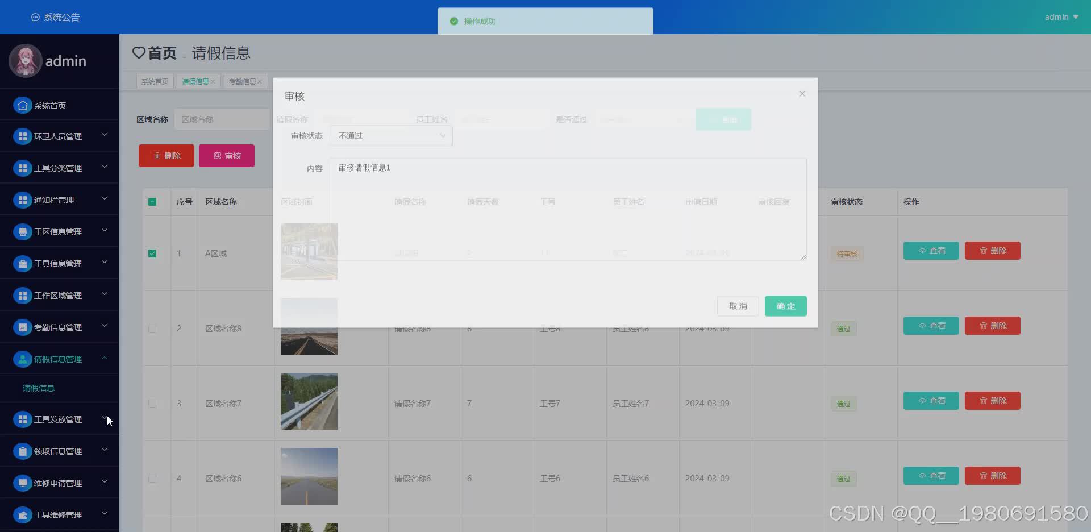Click 删除 for row 1 A区域
This screenshot has width=1091, height=532.
(x=993, y=251)
